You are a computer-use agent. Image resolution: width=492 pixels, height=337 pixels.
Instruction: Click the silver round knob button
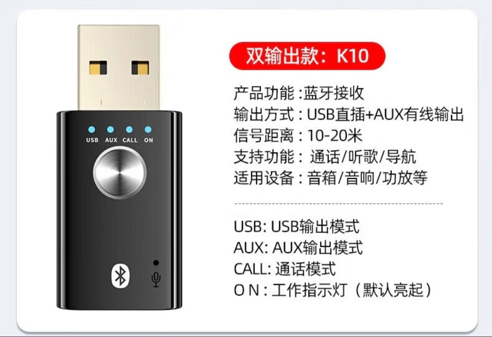119,172
